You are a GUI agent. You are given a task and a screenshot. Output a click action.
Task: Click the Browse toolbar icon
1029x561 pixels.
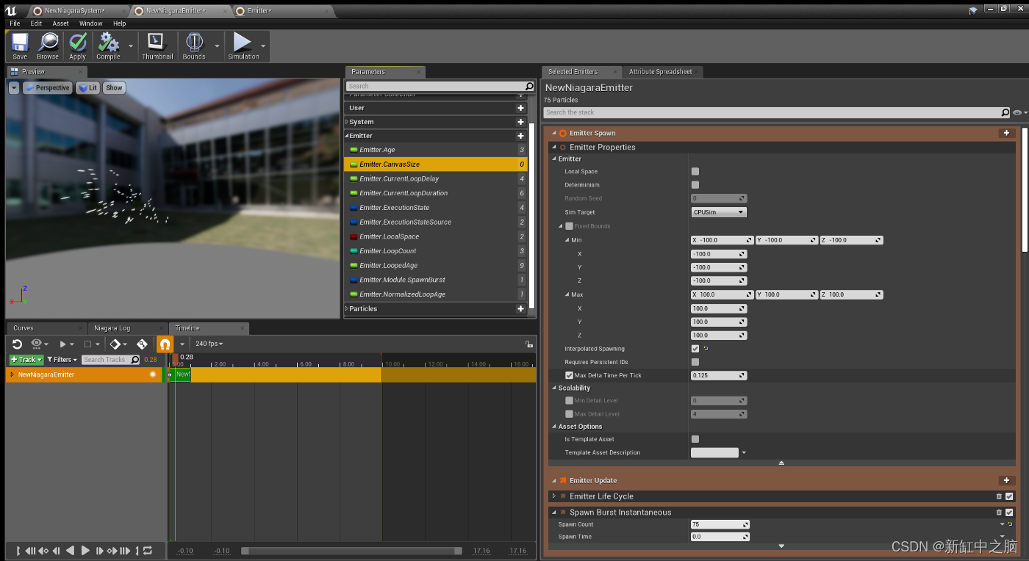48,46
